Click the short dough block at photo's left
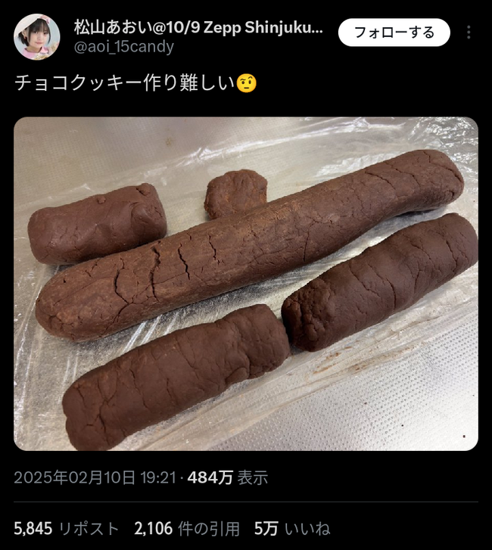 point(96,224)
